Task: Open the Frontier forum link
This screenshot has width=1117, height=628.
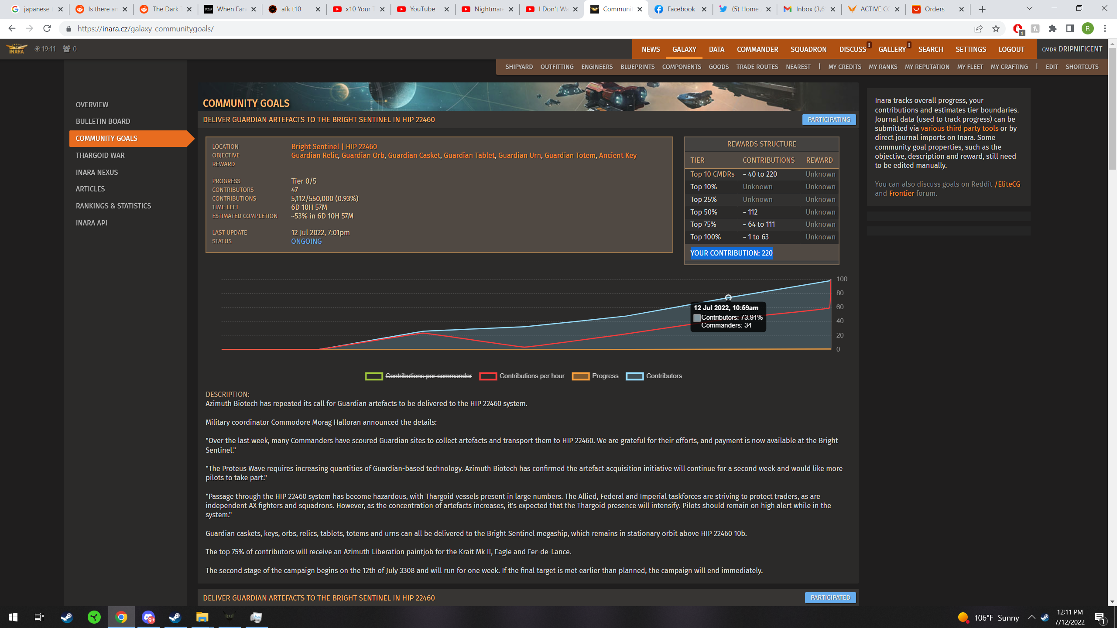Action: 901,193
